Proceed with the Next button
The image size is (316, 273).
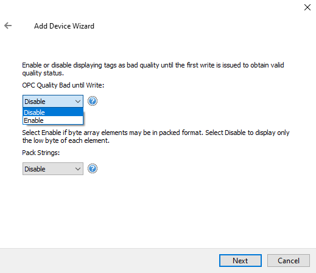click(241, 260)
